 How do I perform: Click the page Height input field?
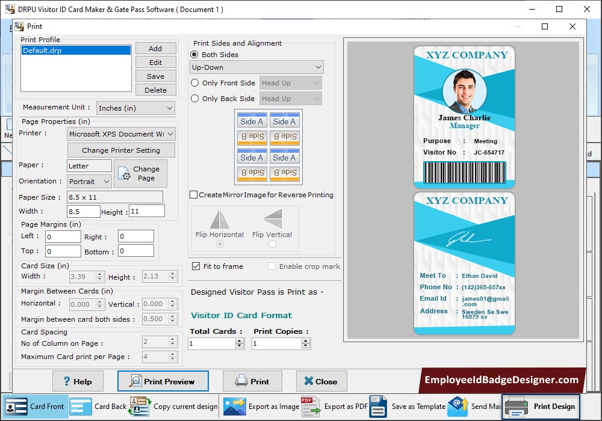tap(147, 211)
